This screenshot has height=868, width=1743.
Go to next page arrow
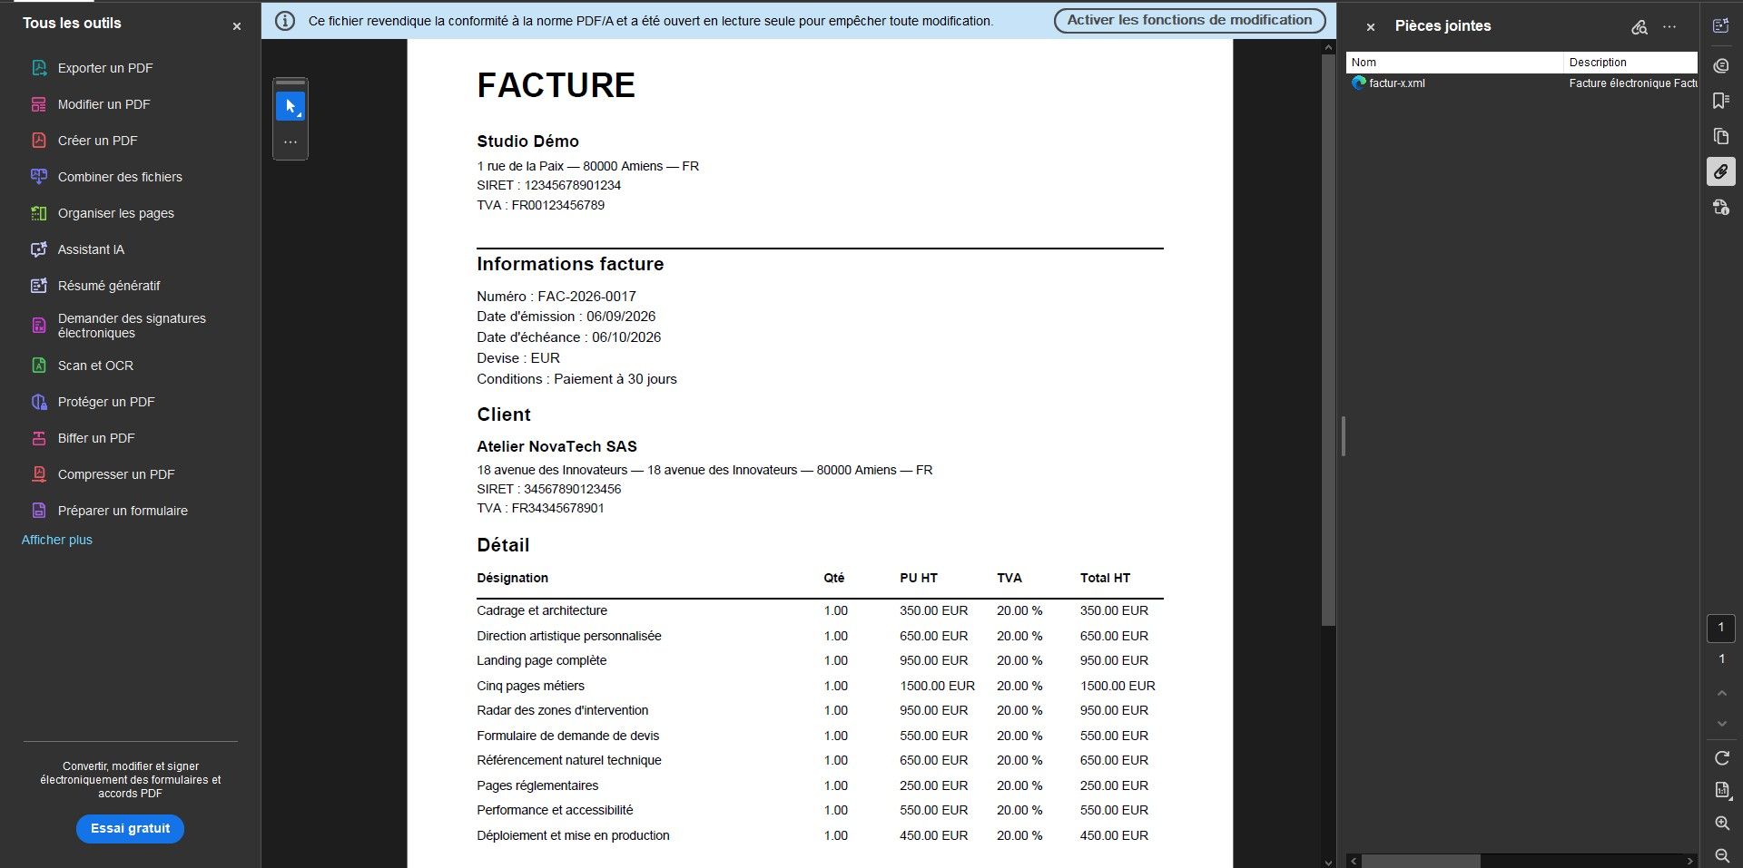[x=1722, y=724]
